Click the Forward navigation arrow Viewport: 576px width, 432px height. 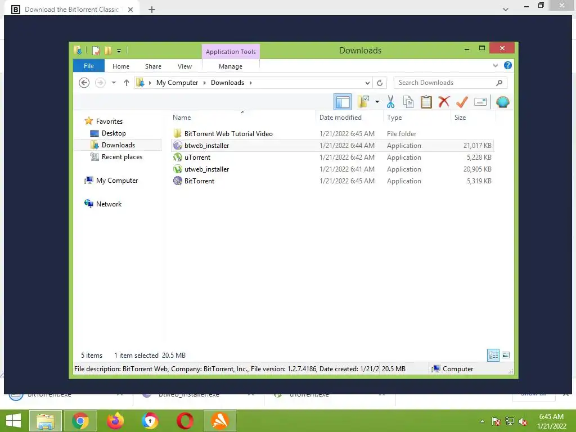pyautogui.click(x=100, y=83)
